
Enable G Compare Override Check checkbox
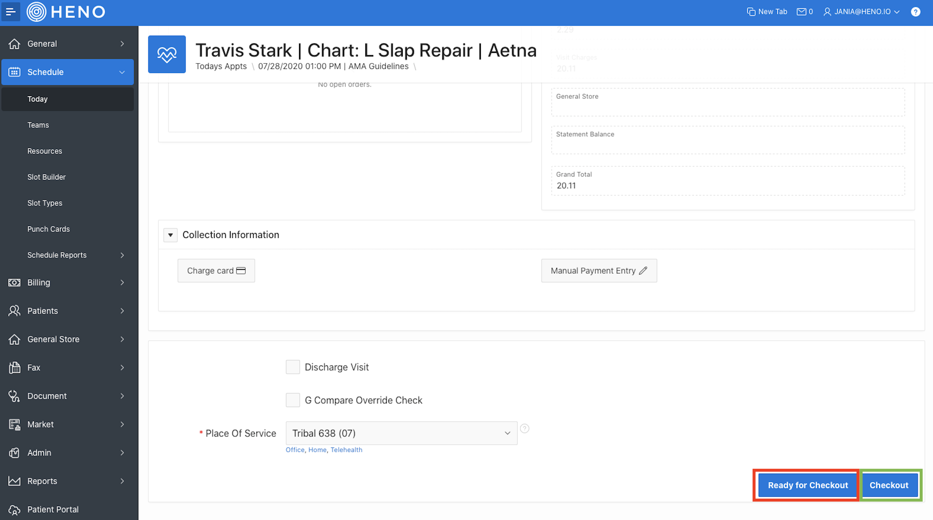[x=293, y=400]
